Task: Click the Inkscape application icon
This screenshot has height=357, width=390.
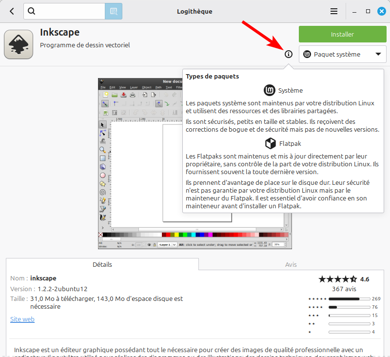Action: [19, 44]
